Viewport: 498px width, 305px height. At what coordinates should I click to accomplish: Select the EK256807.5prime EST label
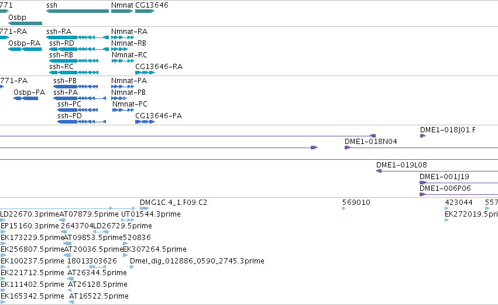(32, 250)
